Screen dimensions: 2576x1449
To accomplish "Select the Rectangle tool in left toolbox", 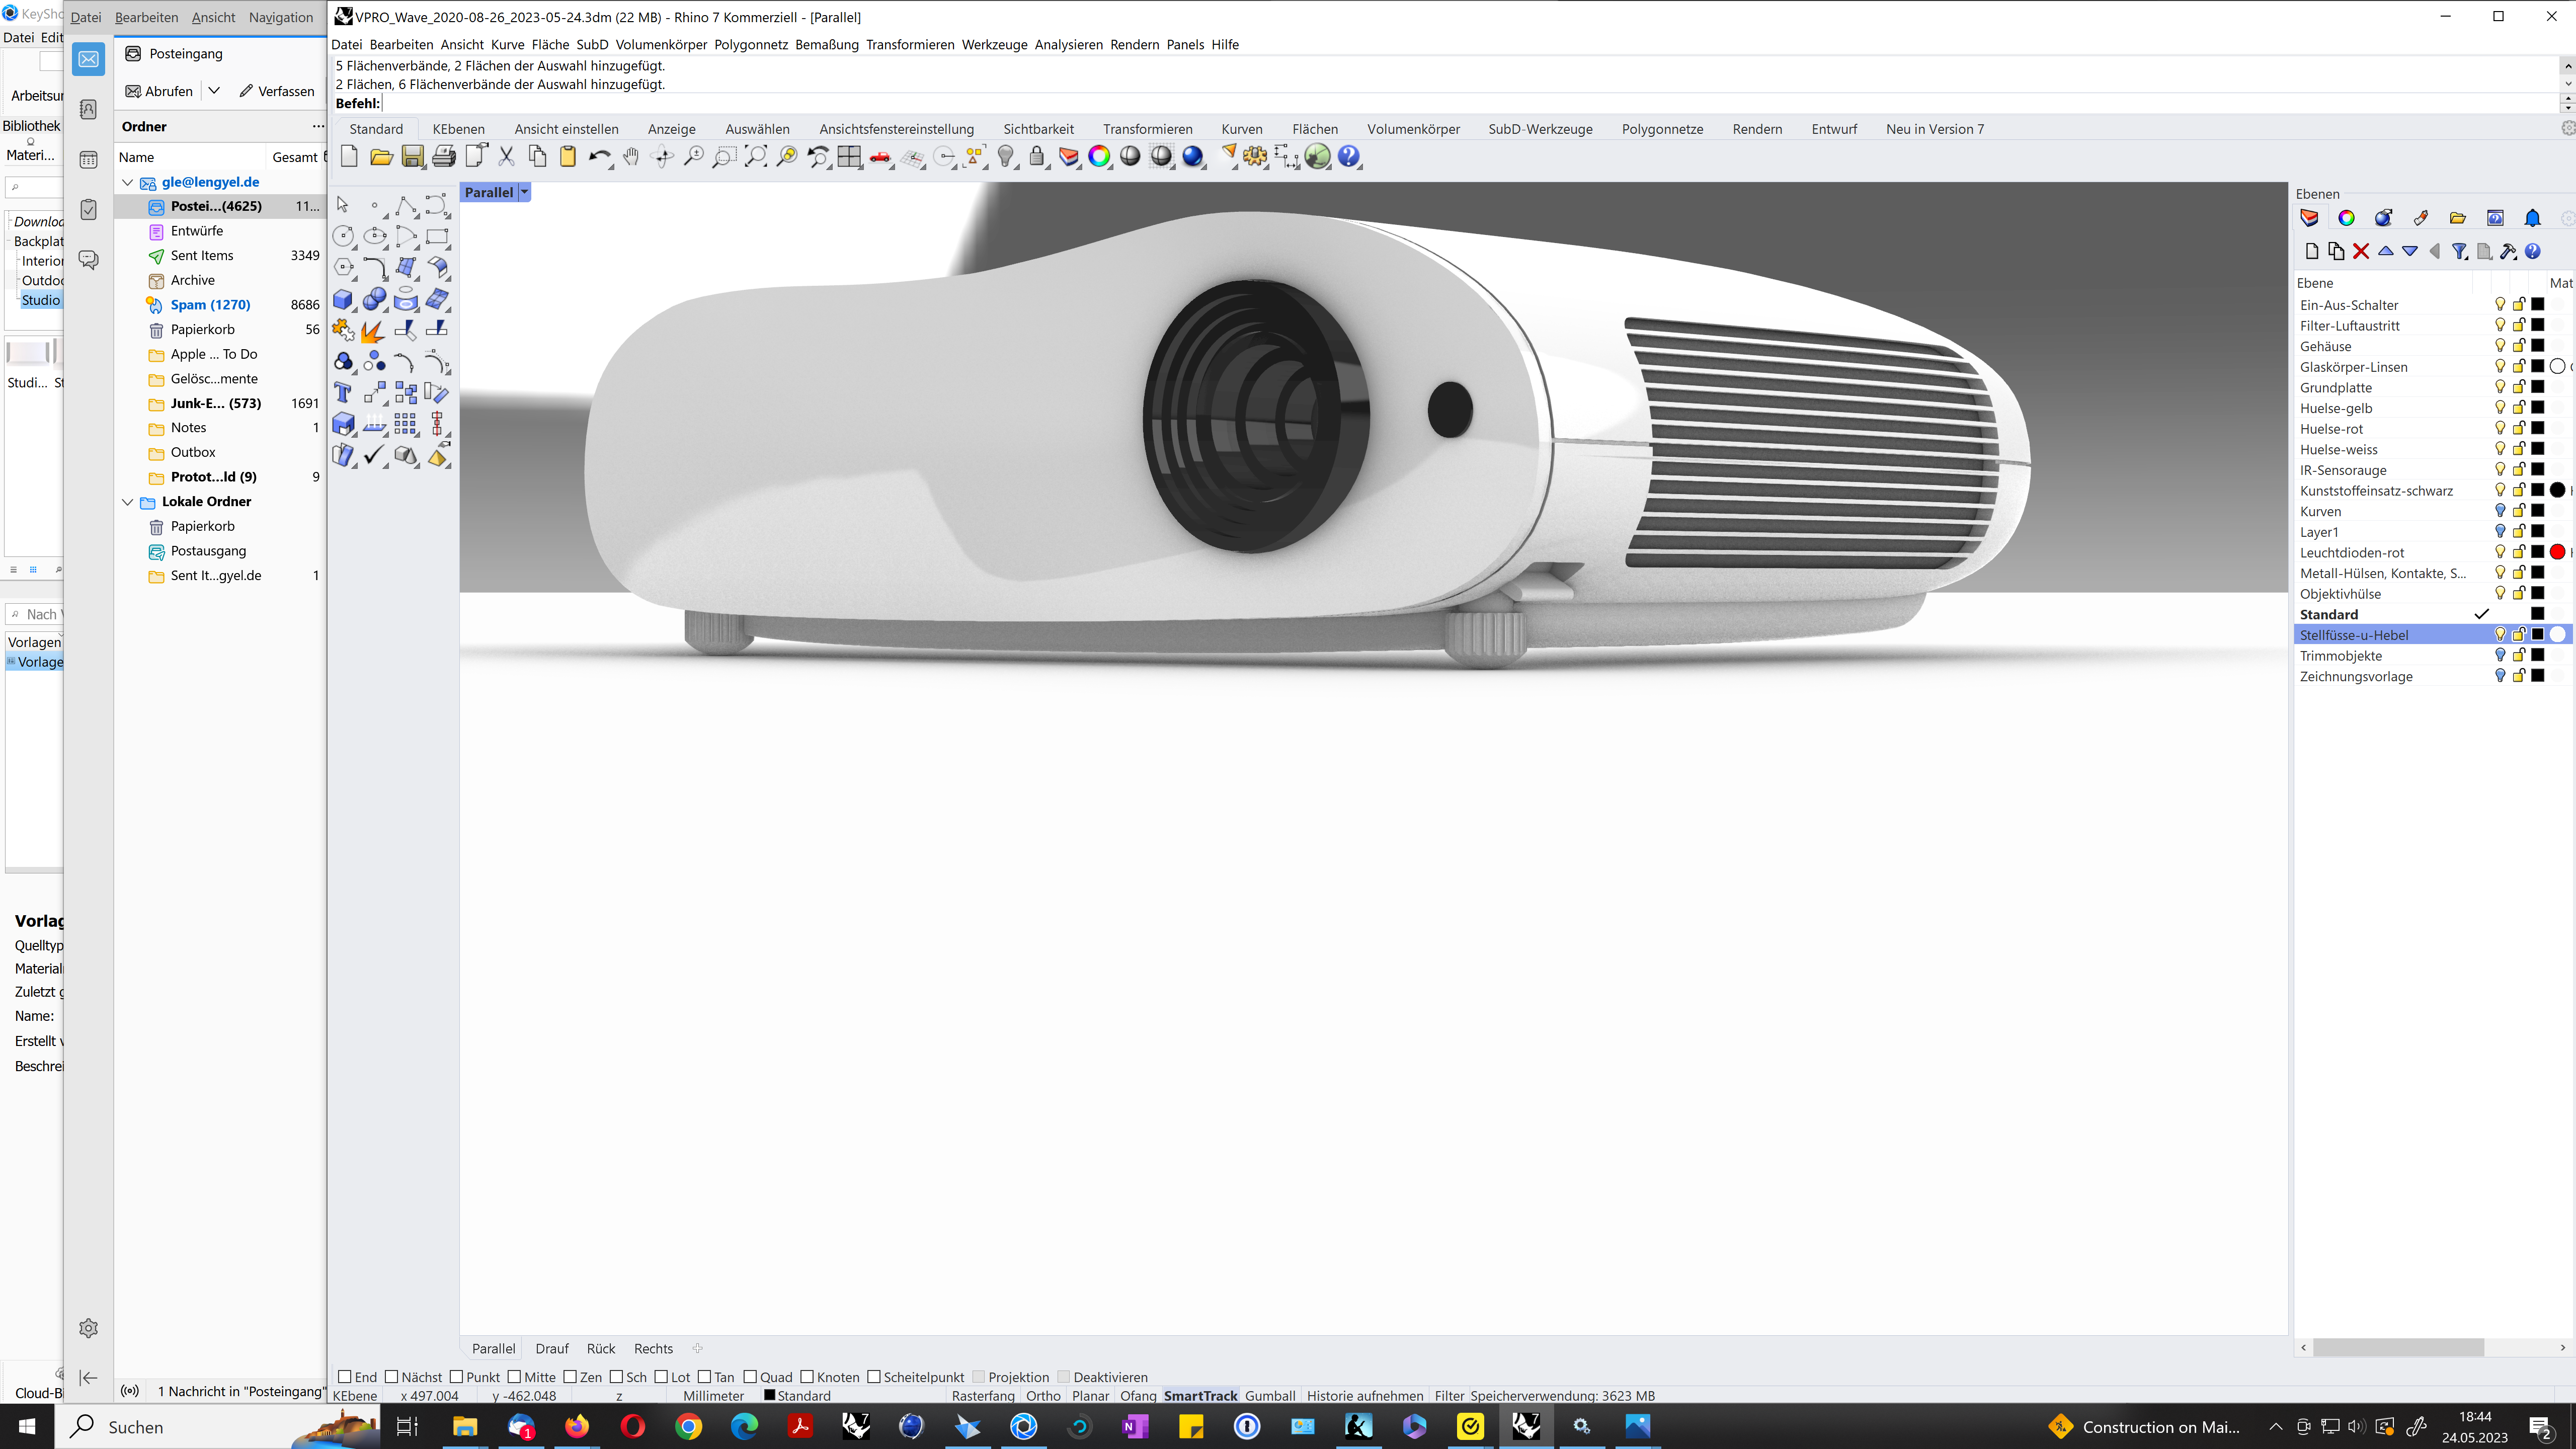I will tap(437, 237).
